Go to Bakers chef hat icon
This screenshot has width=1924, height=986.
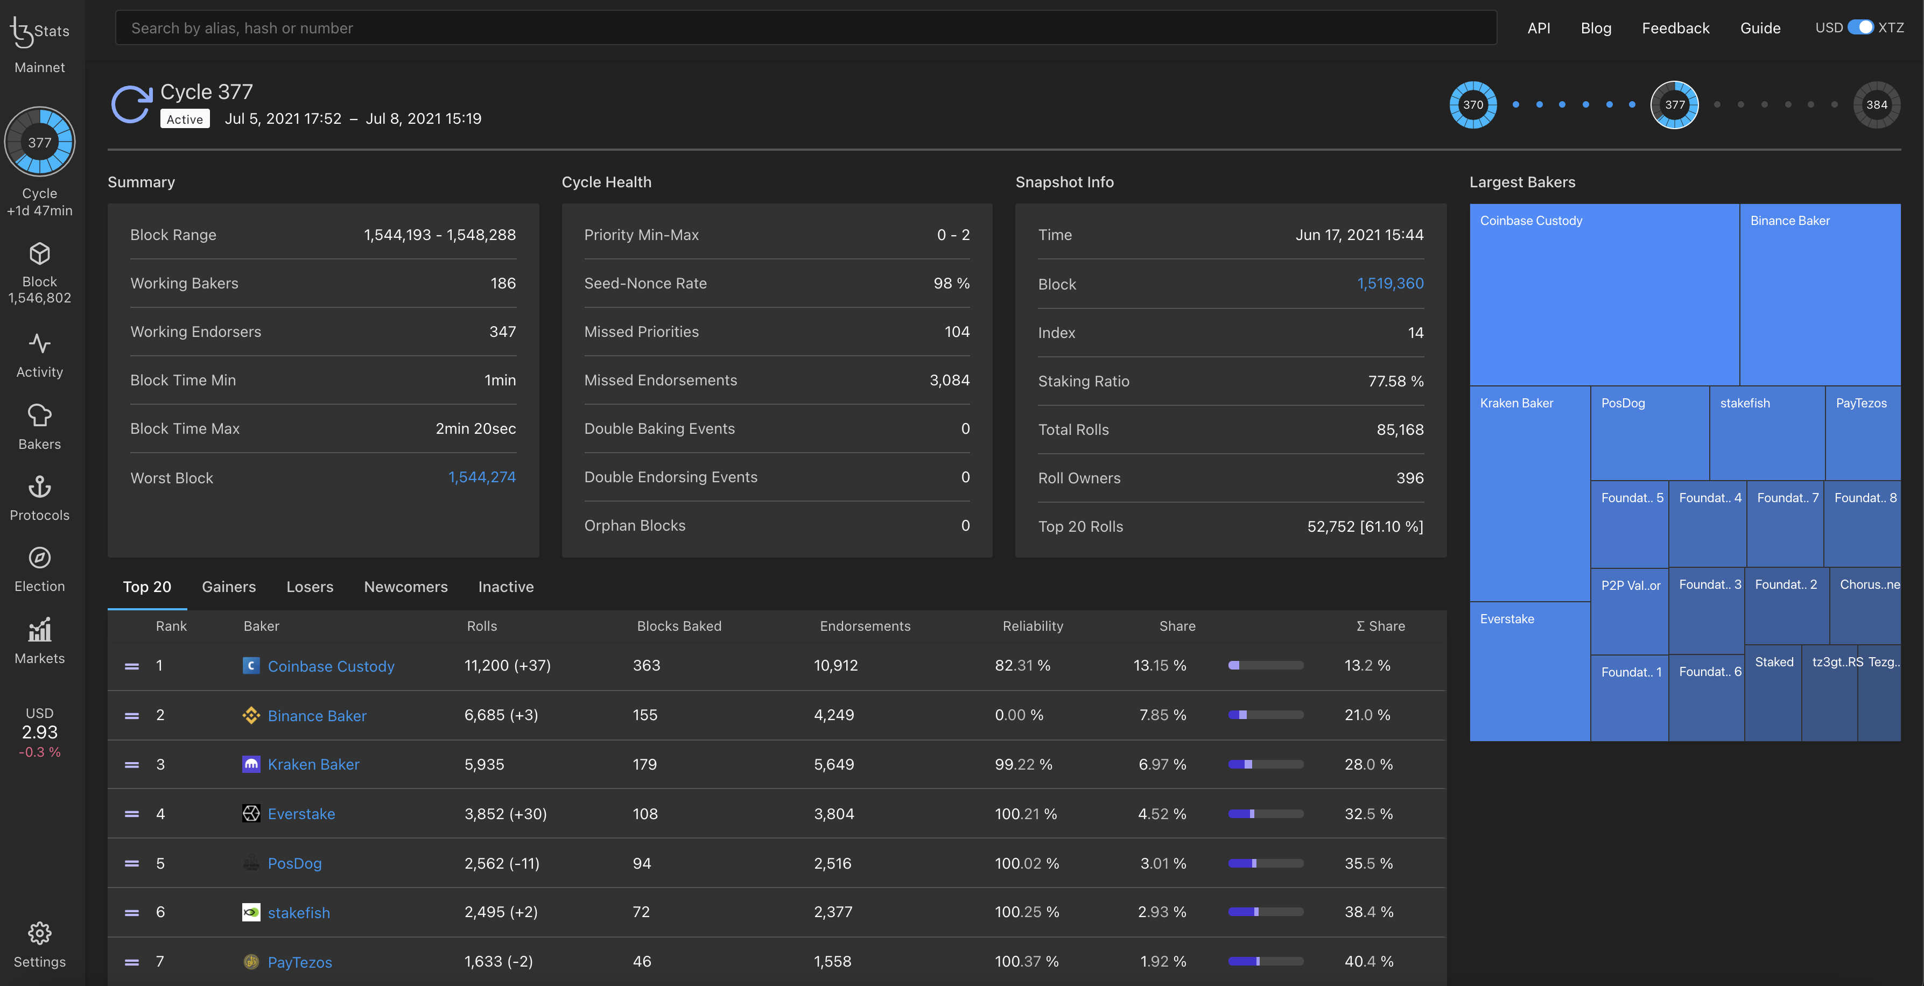40,416
